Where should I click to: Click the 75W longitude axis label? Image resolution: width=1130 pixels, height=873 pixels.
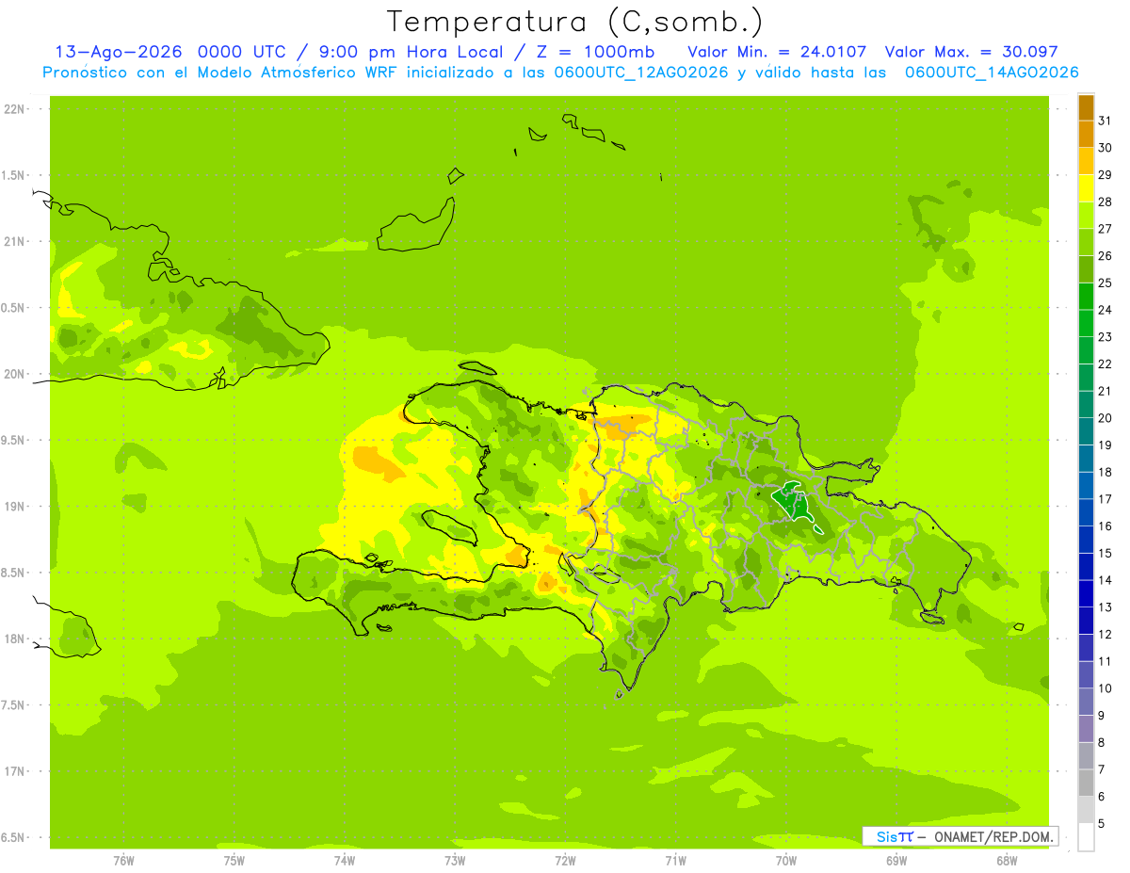(x=234, y=861)
